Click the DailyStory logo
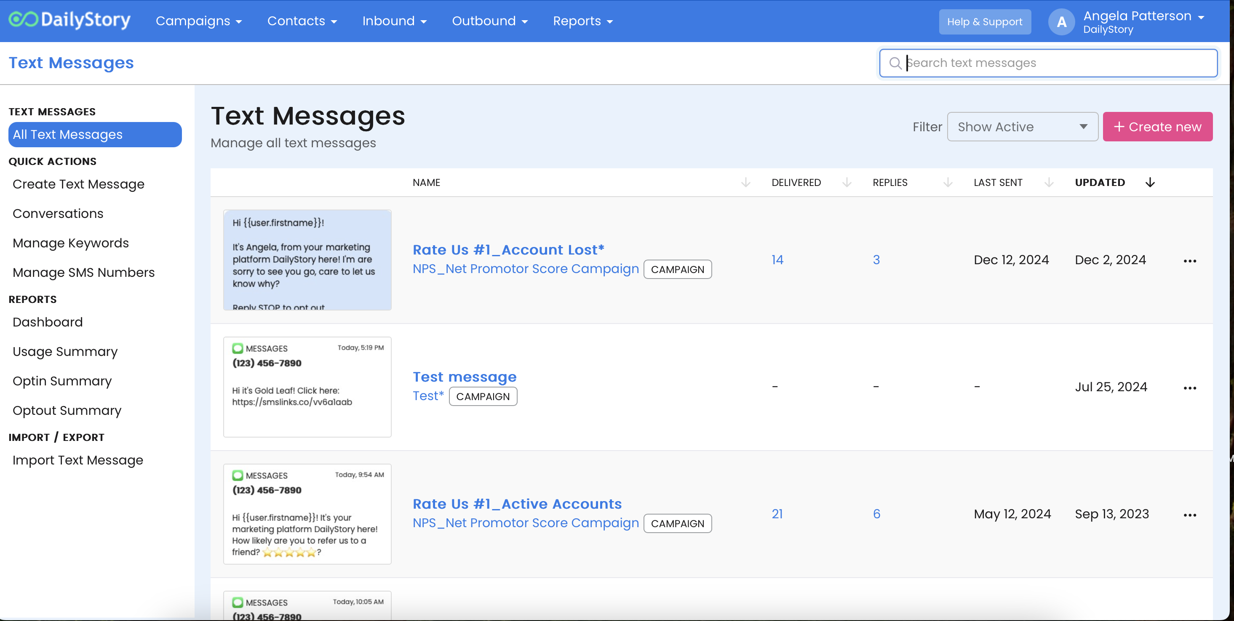 [70, 20]
